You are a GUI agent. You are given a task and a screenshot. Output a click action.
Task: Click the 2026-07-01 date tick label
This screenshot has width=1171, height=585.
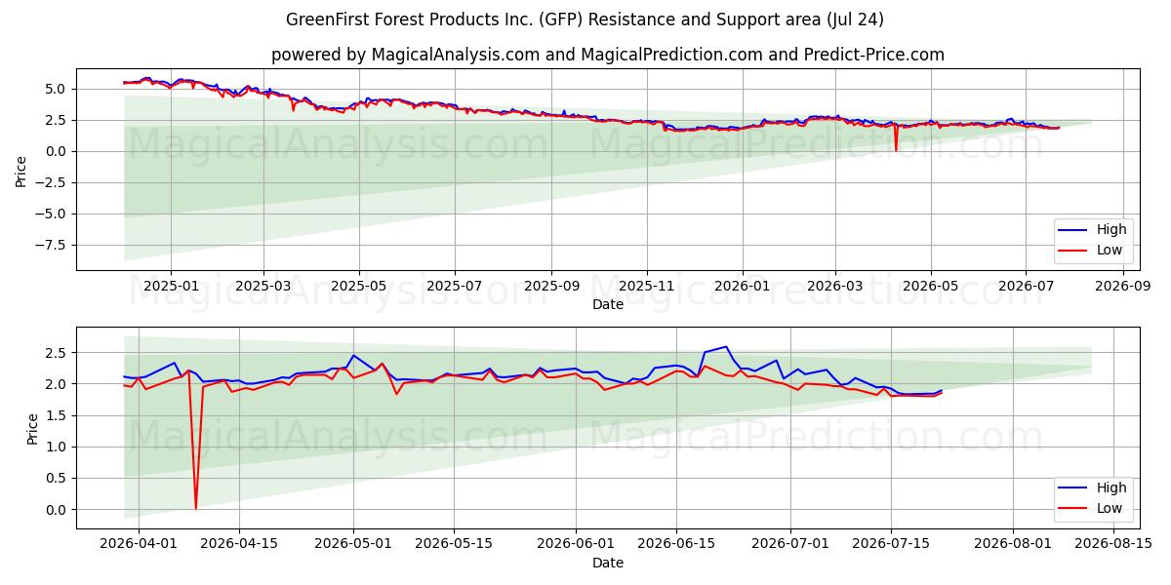click(790, 545)
